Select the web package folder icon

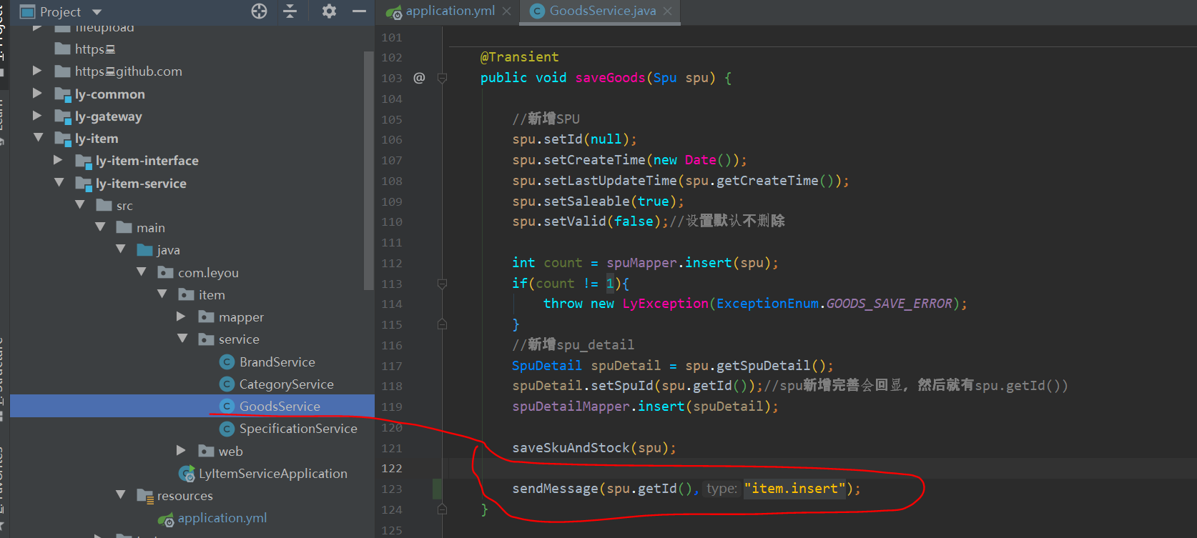207,451
